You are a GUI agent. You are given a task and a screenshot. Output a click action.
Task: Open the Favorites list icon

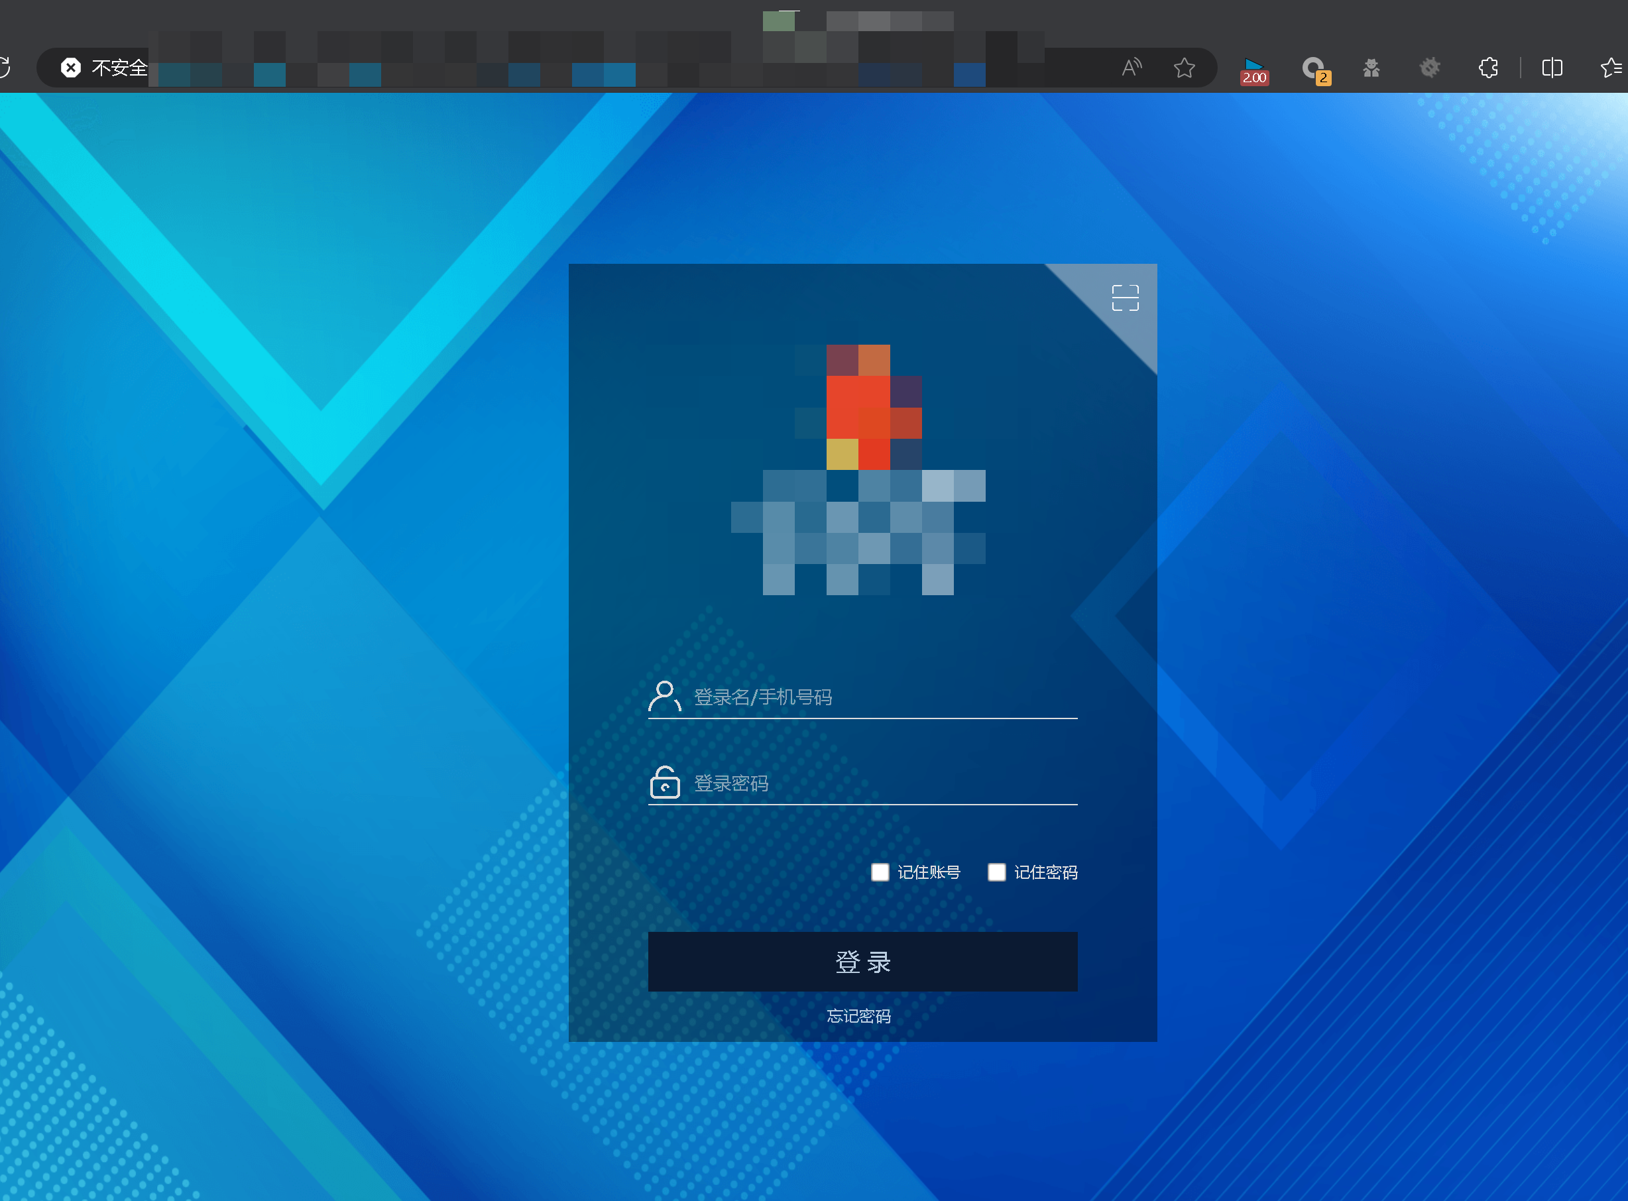[1611, 68]
